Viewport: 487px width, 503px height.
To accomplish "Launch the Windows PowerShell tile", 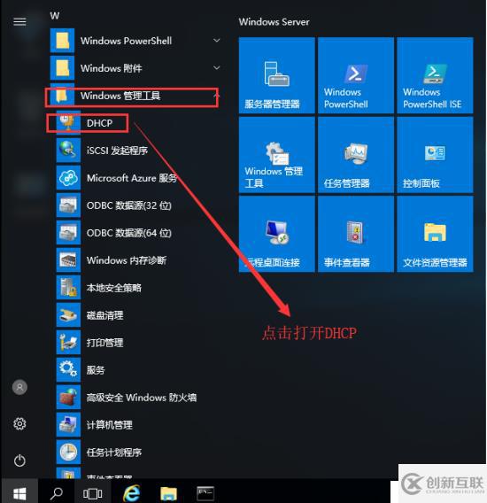I will point(356,75).
